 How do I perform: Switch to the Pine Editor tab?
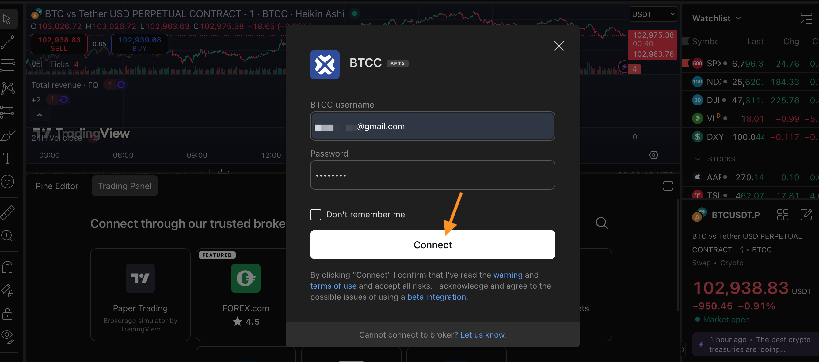coord(57,186)
